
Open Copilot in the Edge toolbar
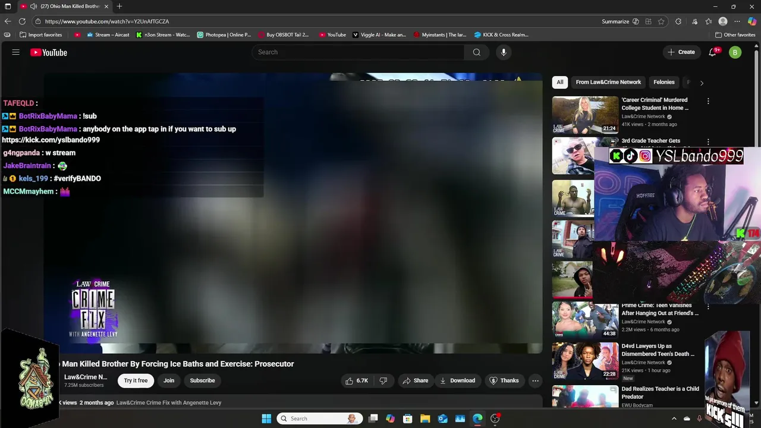point(752,21)
